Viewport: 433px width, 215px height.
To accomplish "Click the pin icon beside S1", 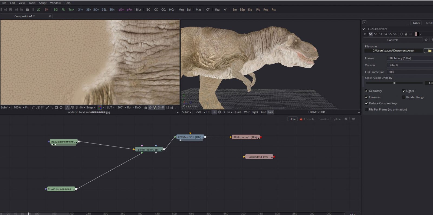I will [365, 34].
